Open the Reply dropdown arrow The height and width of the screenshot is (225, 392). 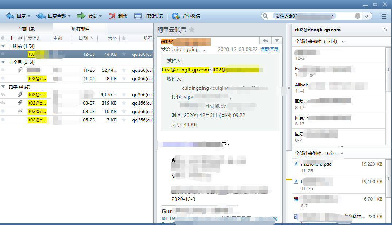29,16
